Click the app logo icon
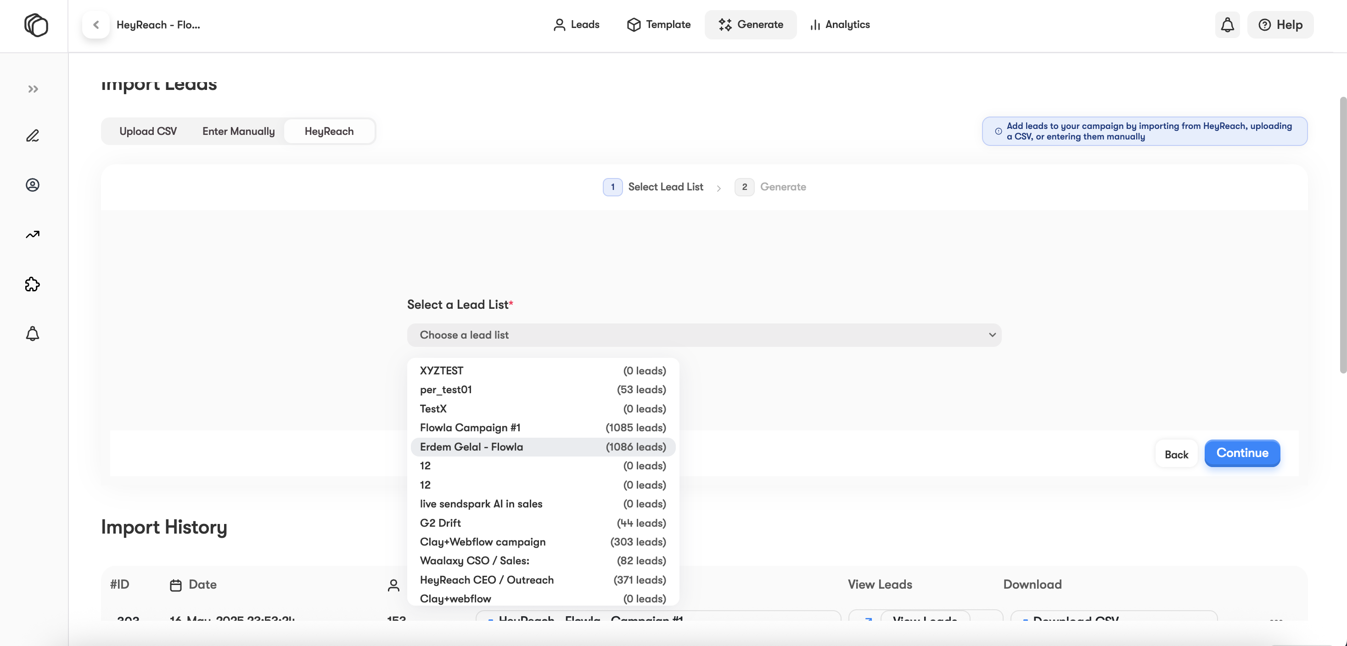Image resolution: width=1347 pixels, height=646 pixels. pos(35,25)
